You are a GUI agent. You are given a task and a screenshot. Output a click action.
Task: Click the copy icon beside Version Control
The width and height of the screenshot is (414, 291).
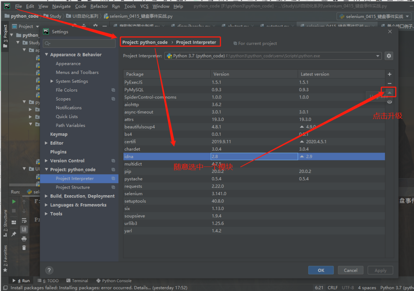(113, 161)
